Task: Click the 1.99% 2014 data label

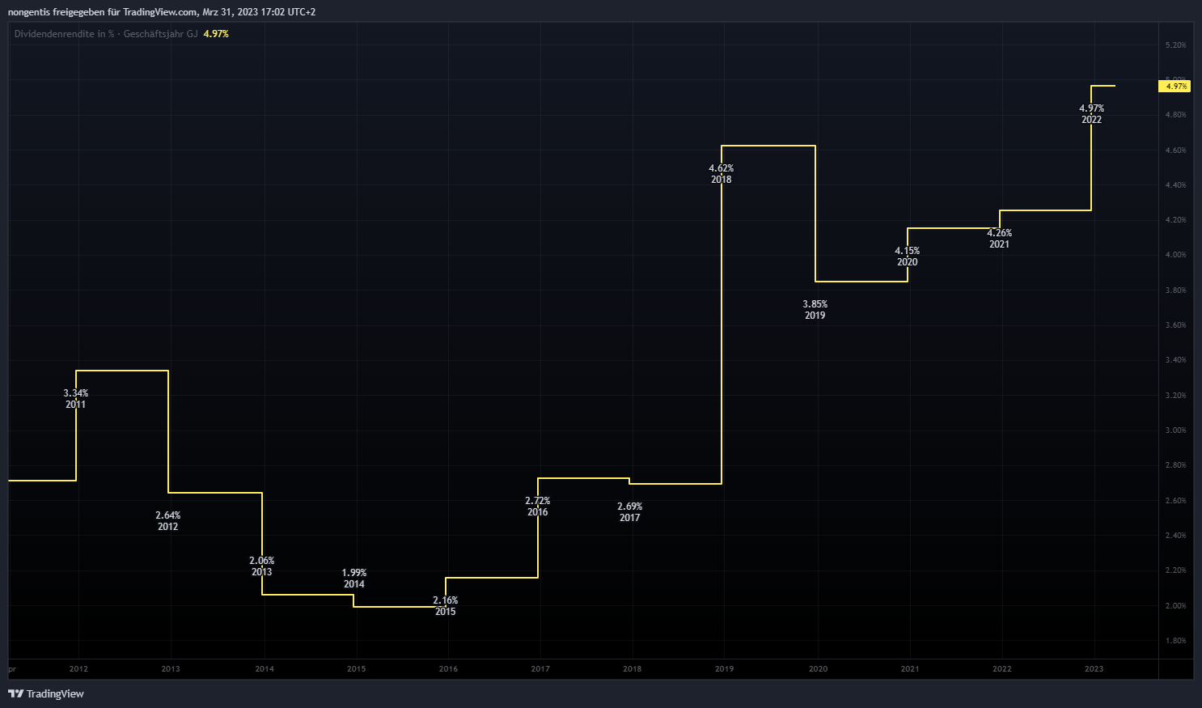Action: pyautogui.click(x=354, y=579)
